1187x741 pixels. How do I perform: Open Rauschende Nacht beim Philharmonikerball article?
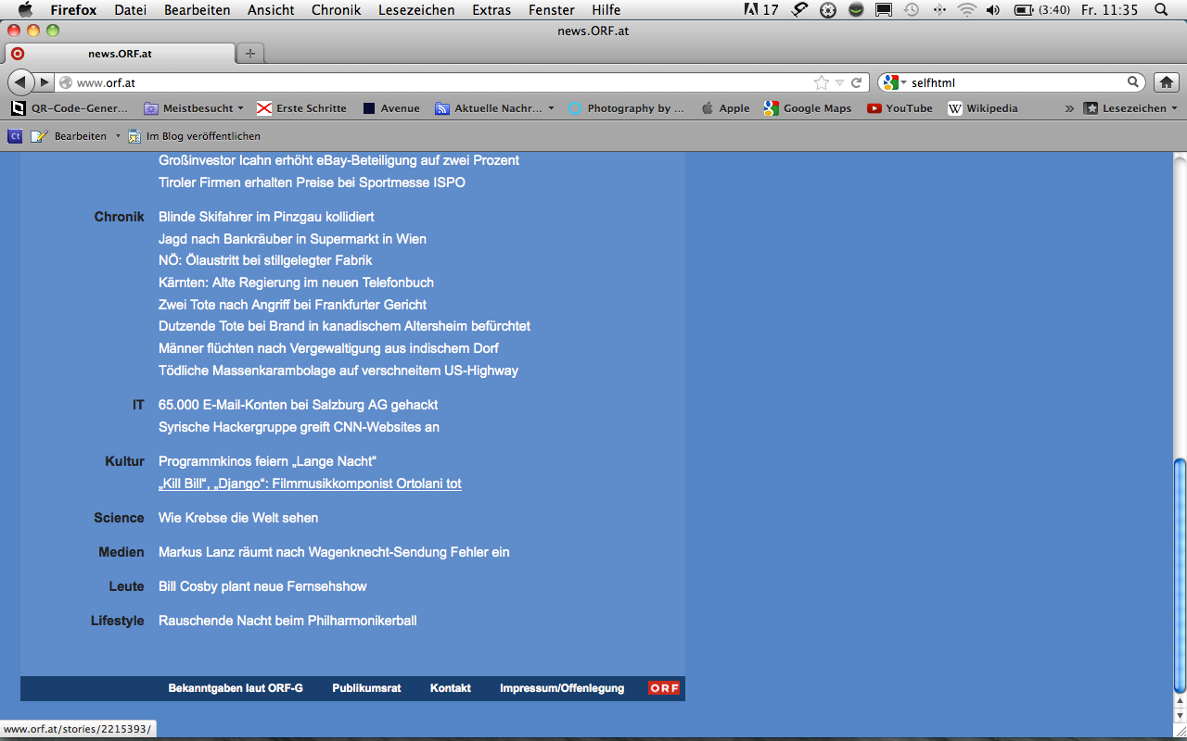click(287, 621)
